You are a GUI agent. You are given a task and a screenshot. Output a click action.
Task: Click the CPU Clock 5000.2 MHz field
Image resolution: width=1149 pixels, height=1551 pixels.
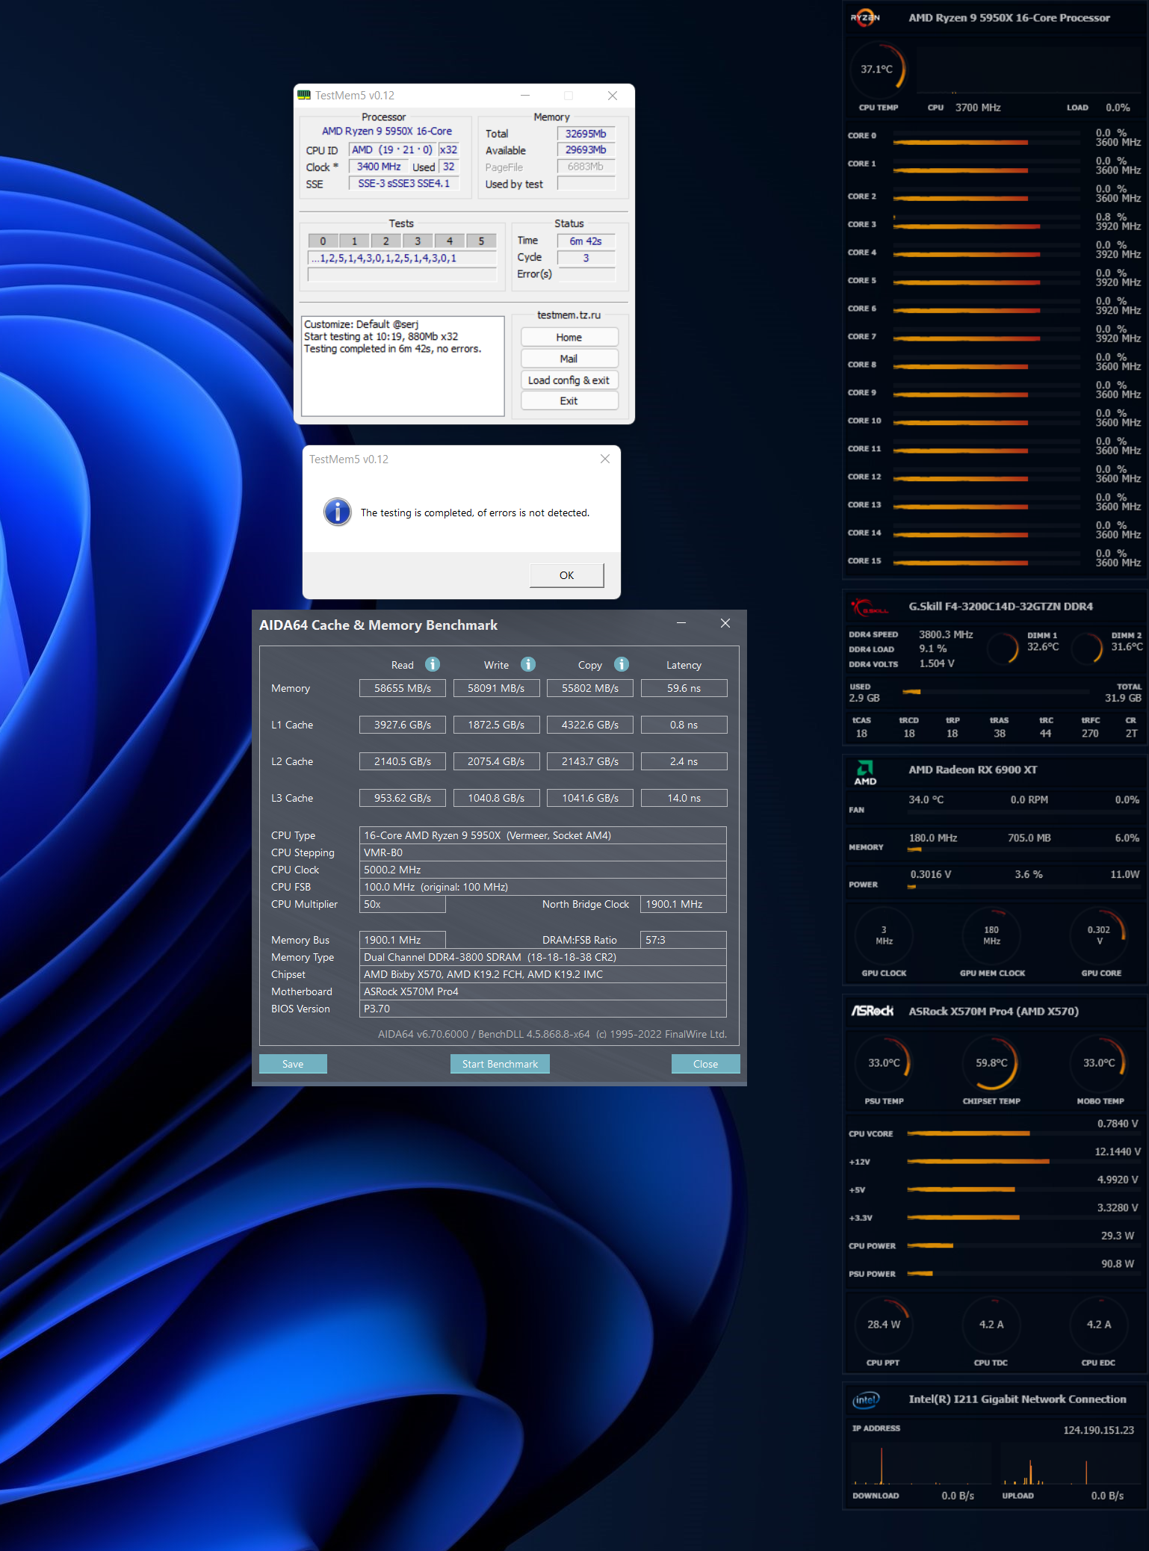pyautogui.click(x=542, y=870)
